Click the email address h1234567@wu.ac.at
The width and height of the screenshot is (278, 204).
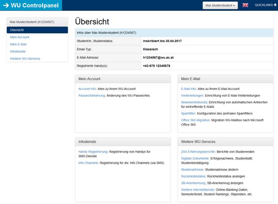tap(158, 58)
